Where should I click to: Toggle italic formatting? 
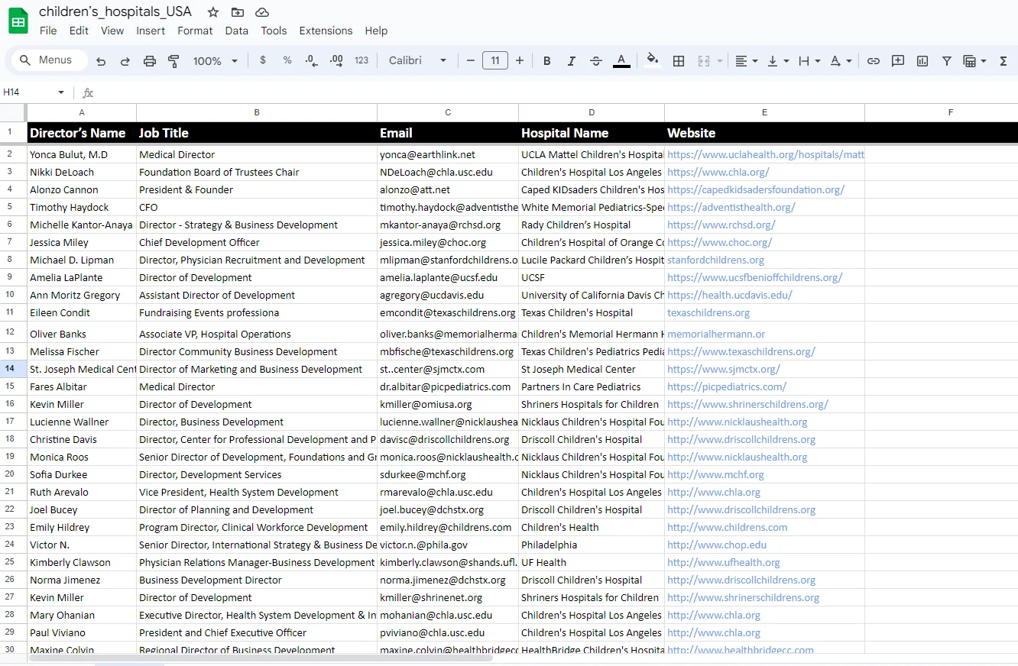tap(572, 61)
